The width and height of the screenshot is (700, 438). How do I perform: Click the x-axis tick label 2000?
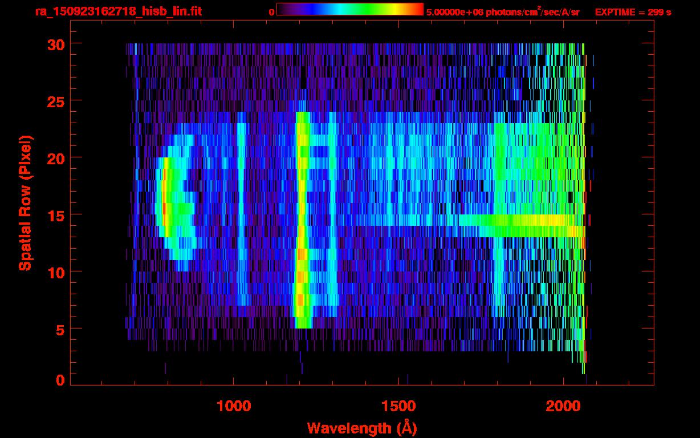pyautogui.click(x=563, y=406)
